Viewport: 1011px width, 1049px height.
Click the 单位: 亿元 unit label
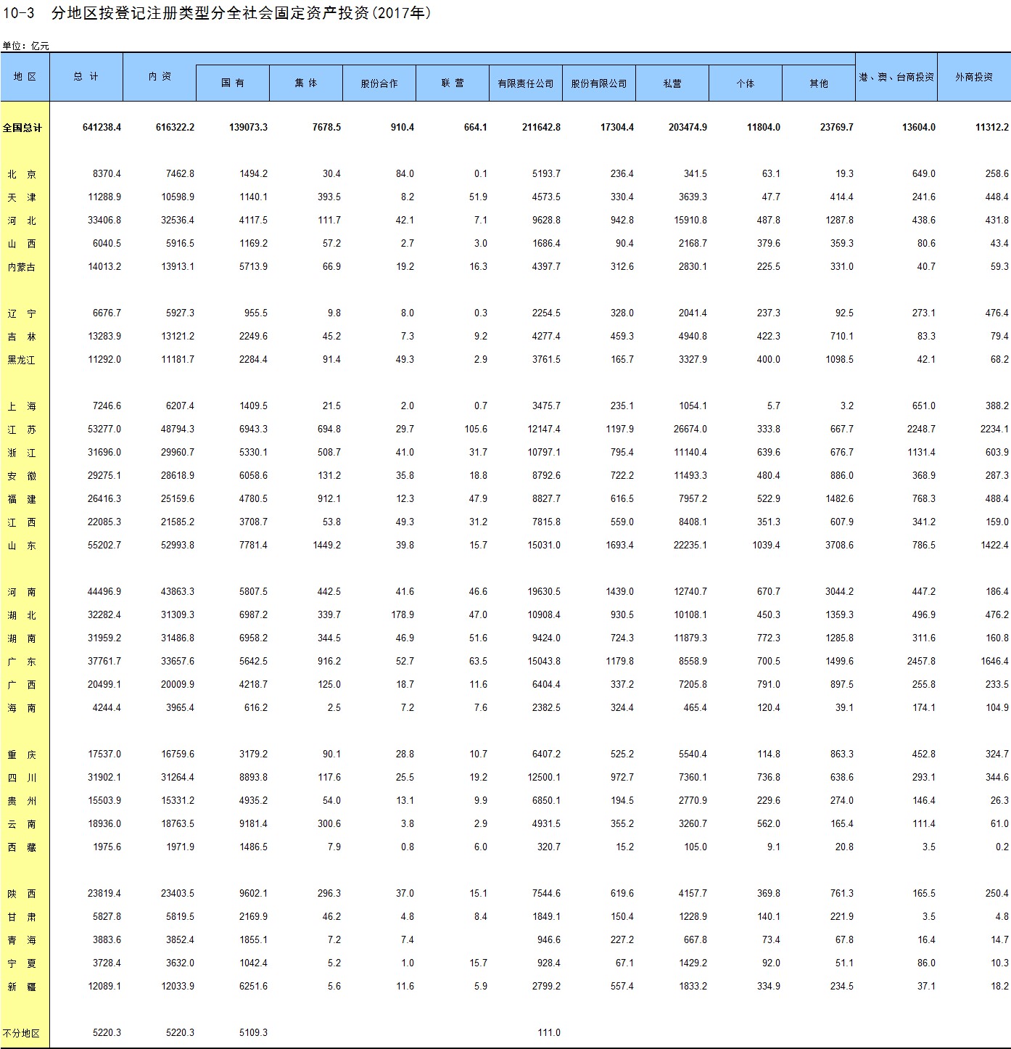pyautogui.click(x=25, y=46)
